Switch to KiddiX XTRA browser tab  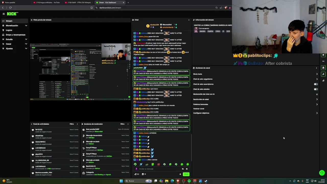(x=79, y=3)
